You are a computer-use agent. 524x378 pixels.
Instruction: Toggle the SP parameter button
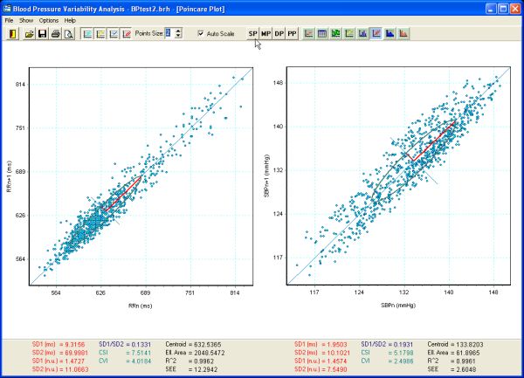pos(253,34)
